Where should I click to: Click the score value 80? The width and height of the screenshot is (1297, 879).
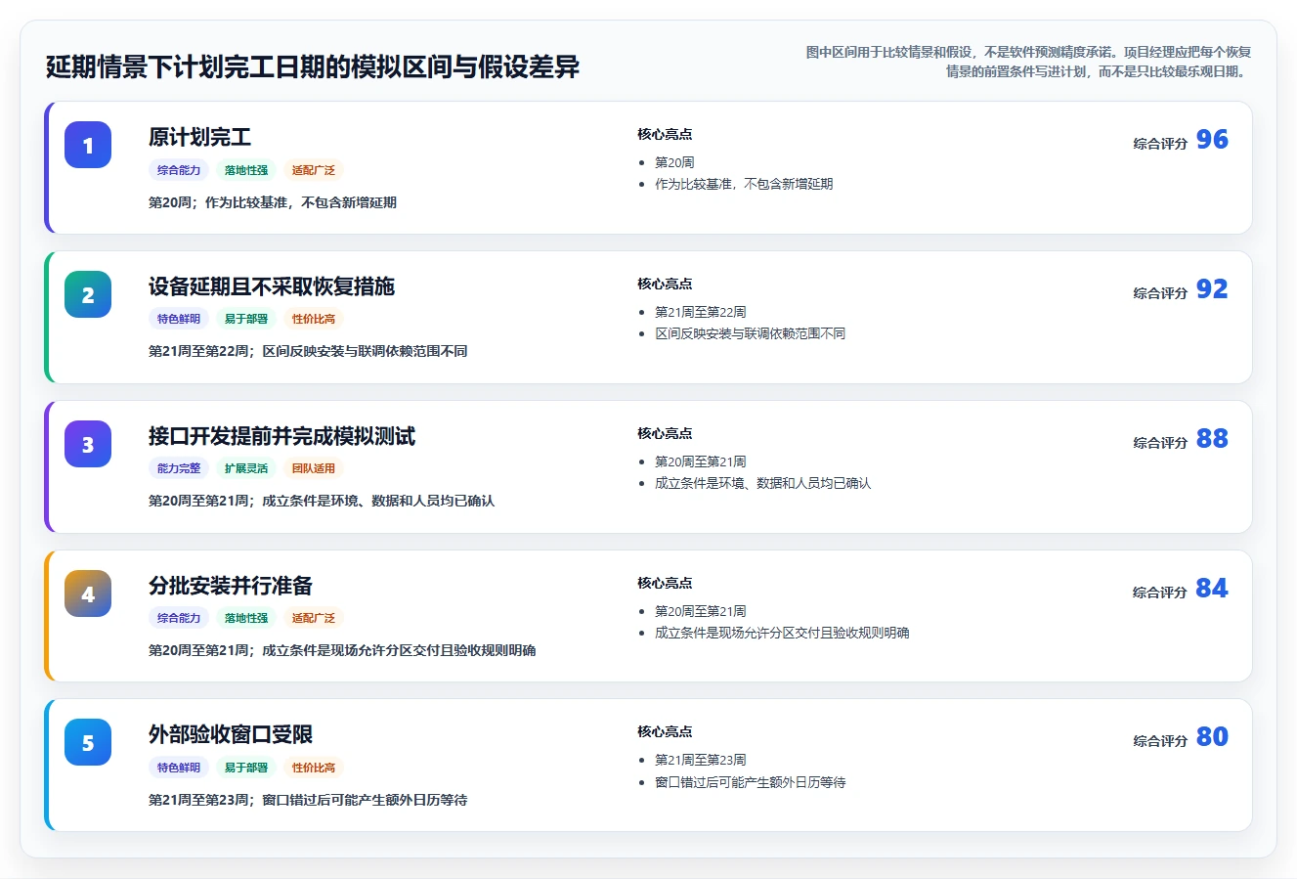pyautogui.click(x=1212, y=737)
